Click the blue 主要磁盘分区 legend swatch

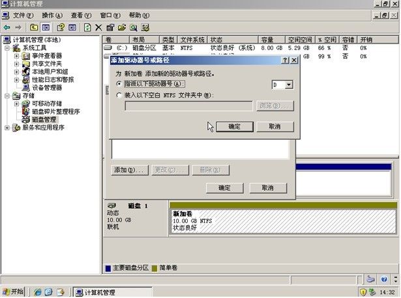coord(108,268)
